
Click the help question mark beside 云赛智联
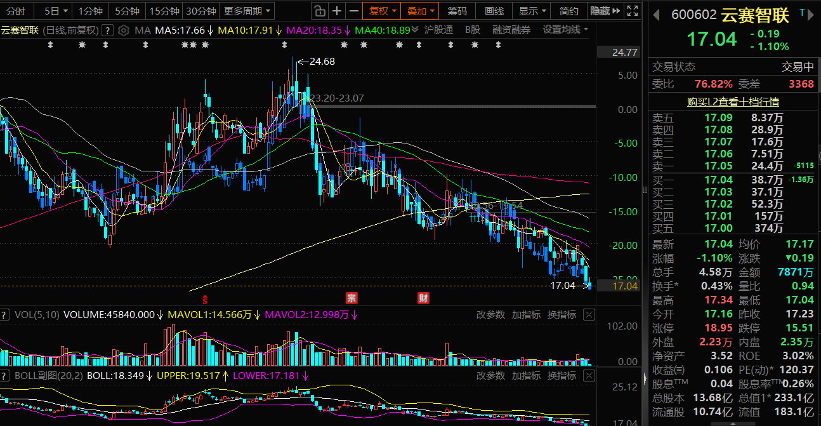coord(108,30)
